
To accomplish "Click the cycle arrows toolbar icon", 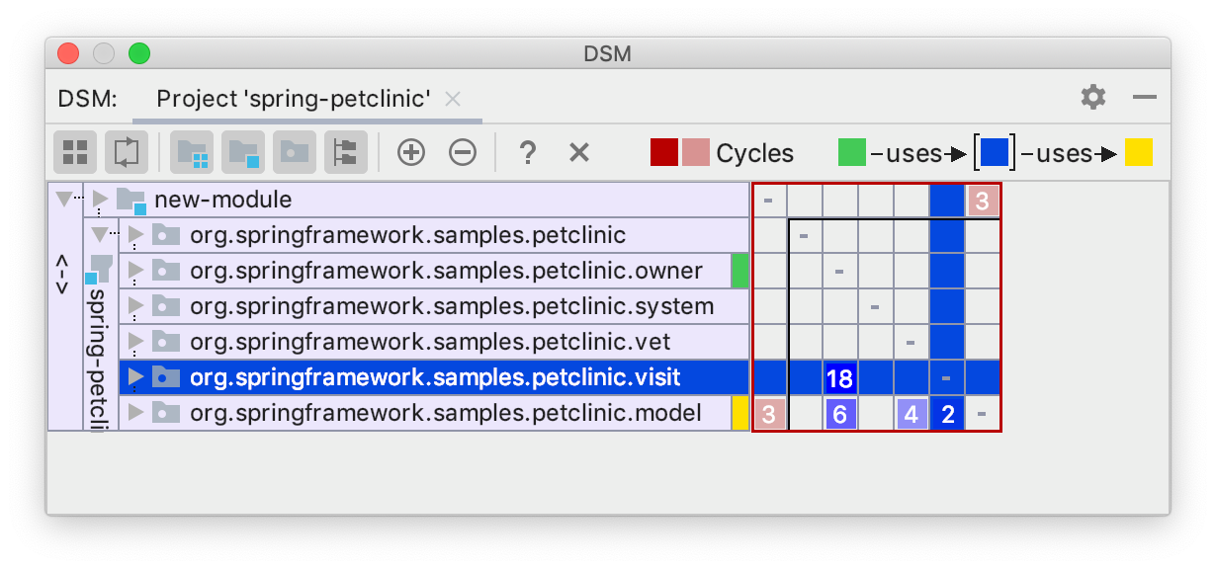I will (x=127, y=152).
